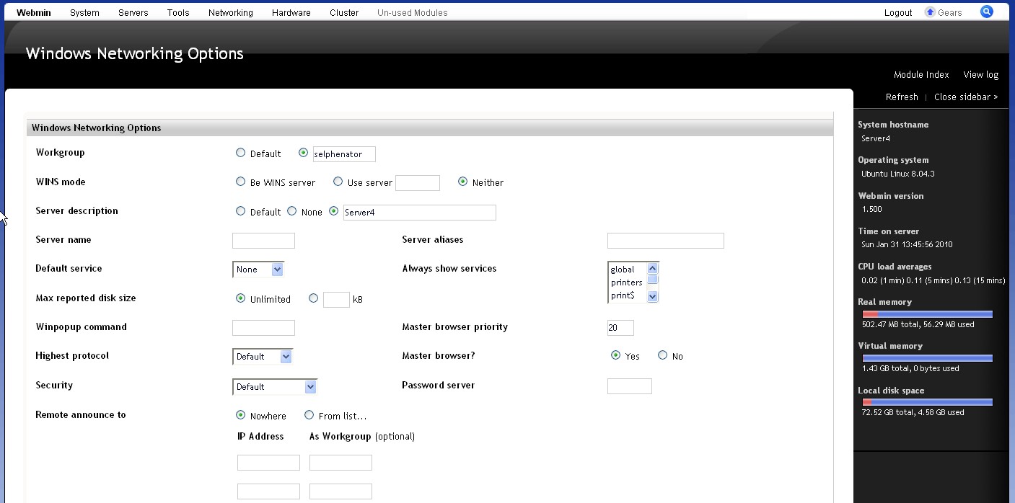Go to Module Index
Image resolution: width=1015 pixels, height=503 pixels.
[x=920, y=74]
